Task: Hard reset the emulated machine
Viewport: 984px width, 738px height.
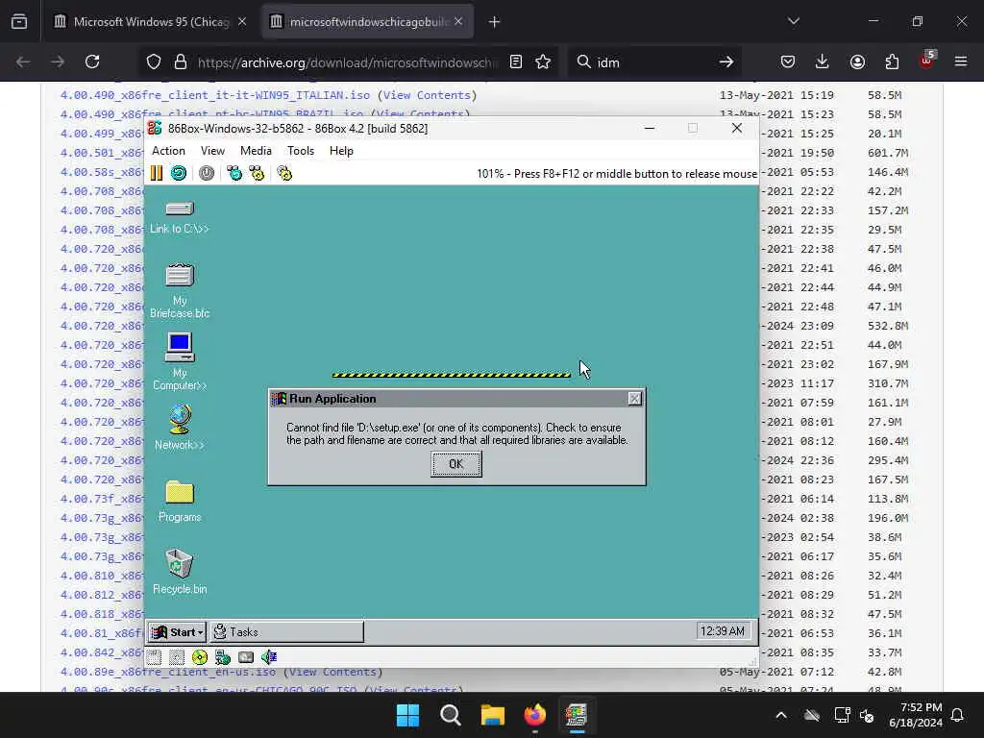Action: (x=179, y=173)
